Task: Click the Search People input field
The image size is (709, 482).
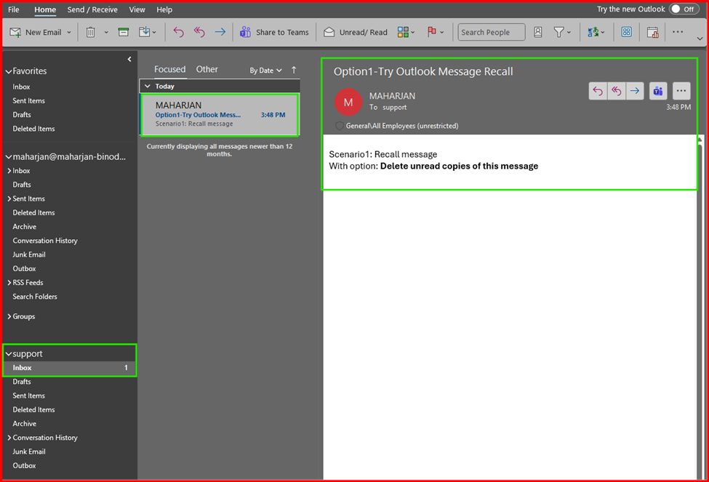Action: 491,32
